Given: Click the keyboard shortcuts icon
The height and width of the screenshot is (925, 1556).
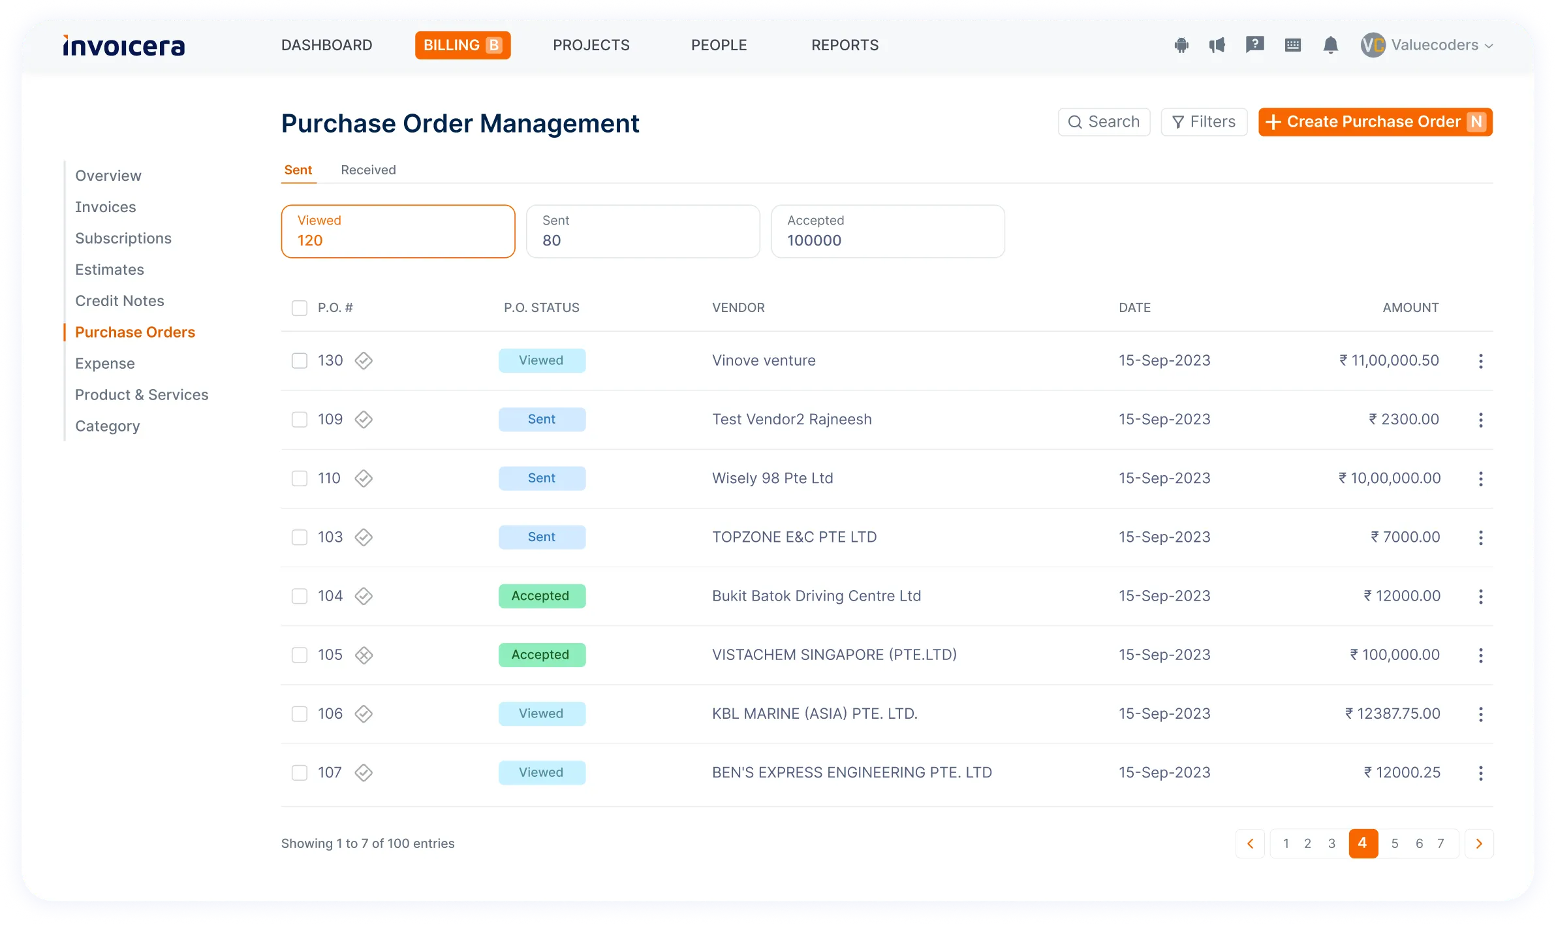Looking at the screenshot, I should pos(1292,45).
